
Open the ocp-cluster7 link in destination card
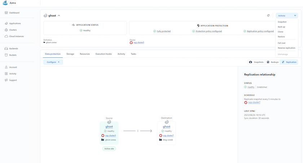168,135
